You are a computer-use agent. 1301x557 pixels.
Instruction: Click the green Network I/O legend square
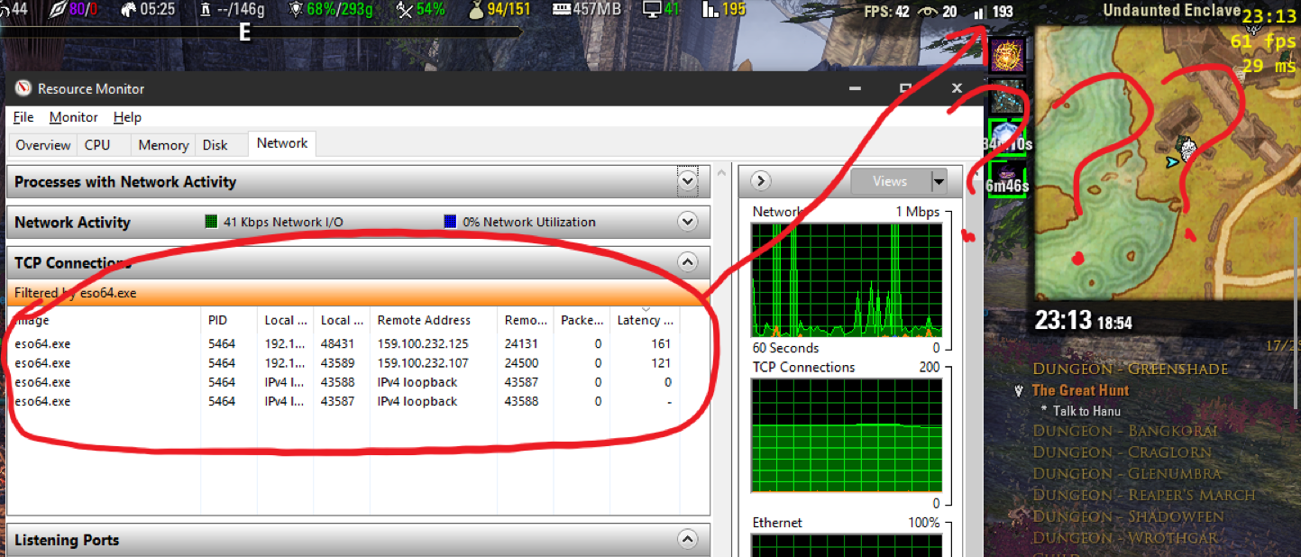211,222
